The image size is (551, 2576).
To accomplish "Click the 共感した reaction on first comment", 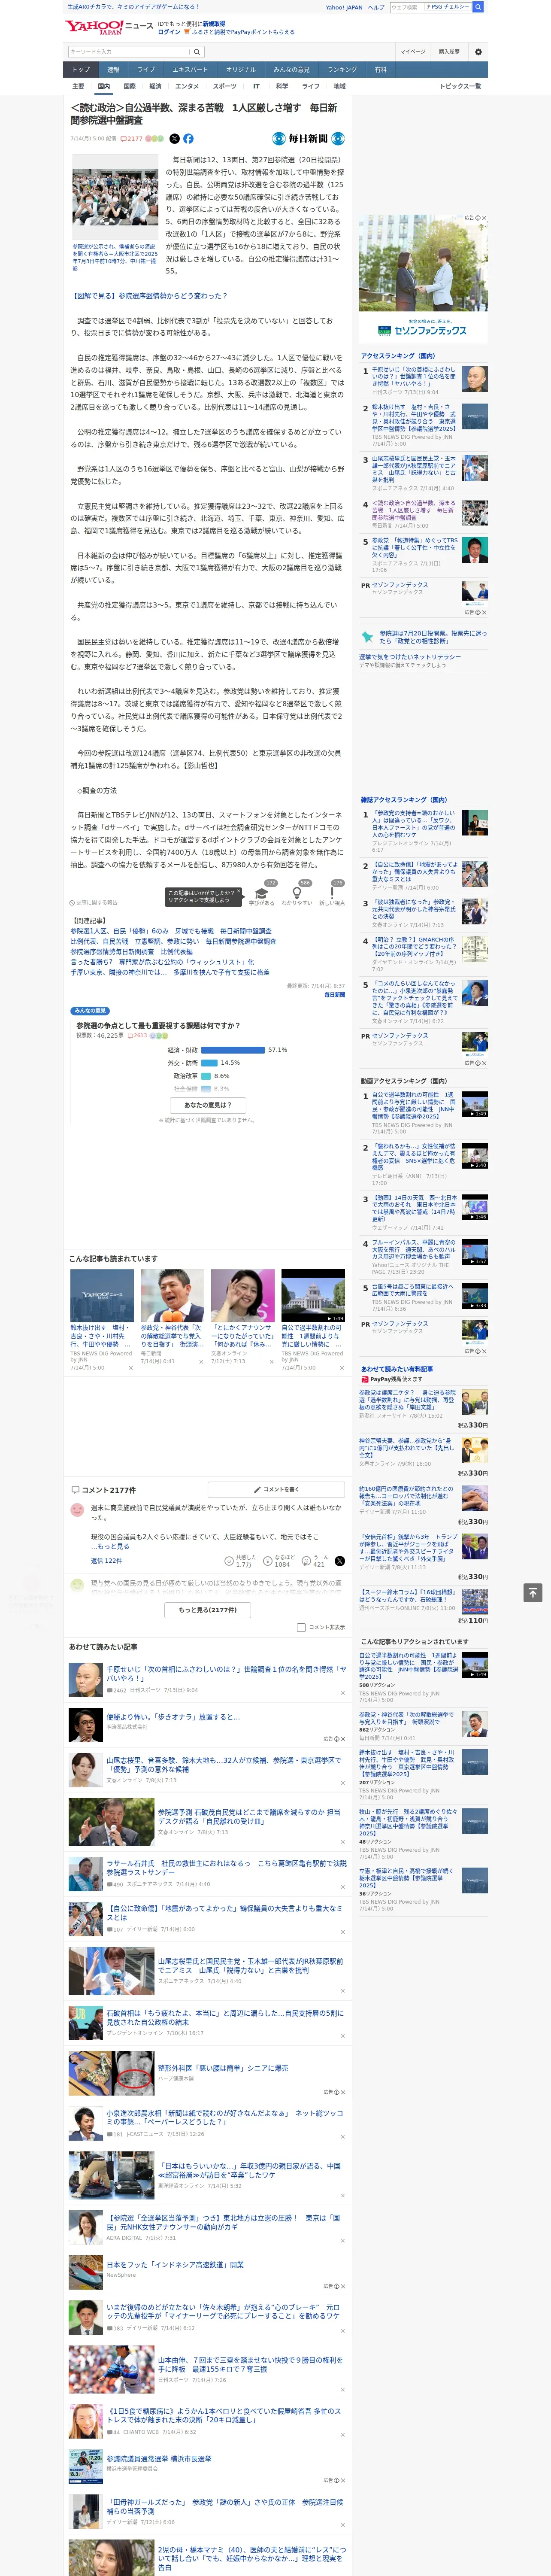I will (242, 1561).
